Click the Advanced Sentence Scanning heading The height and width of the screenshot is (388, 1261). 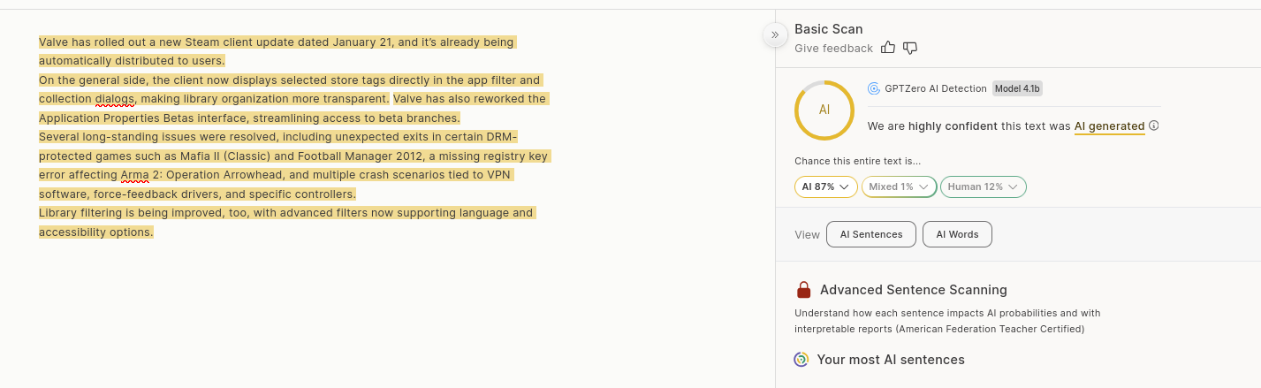point(914,290)
